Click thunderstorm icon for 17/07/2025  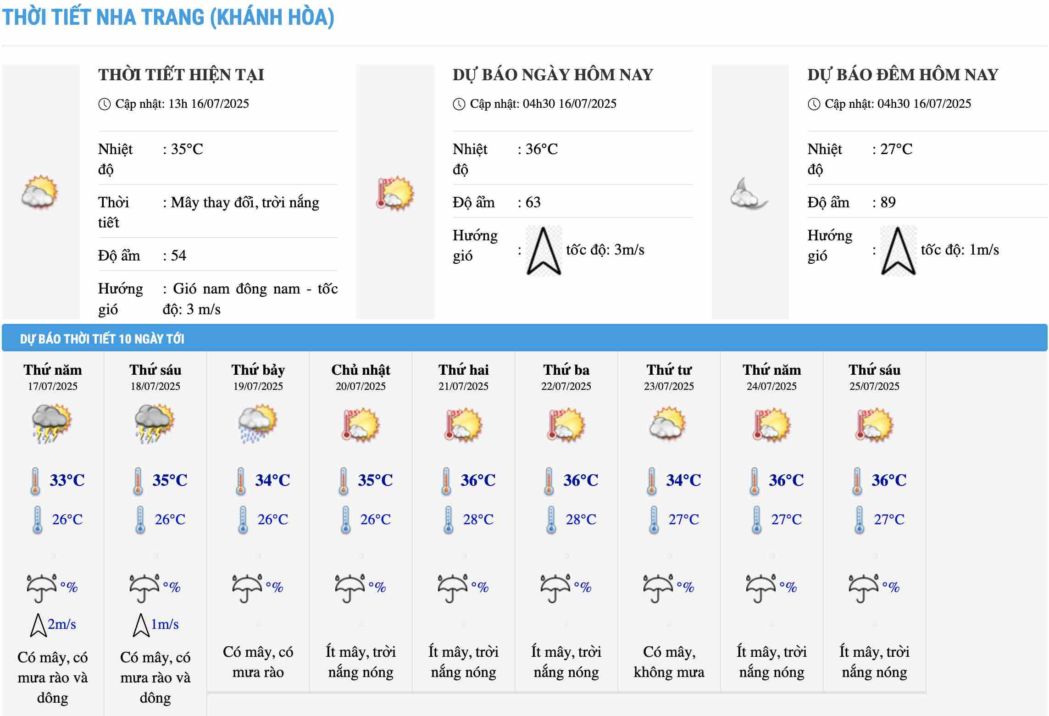(x=52, y=423)
